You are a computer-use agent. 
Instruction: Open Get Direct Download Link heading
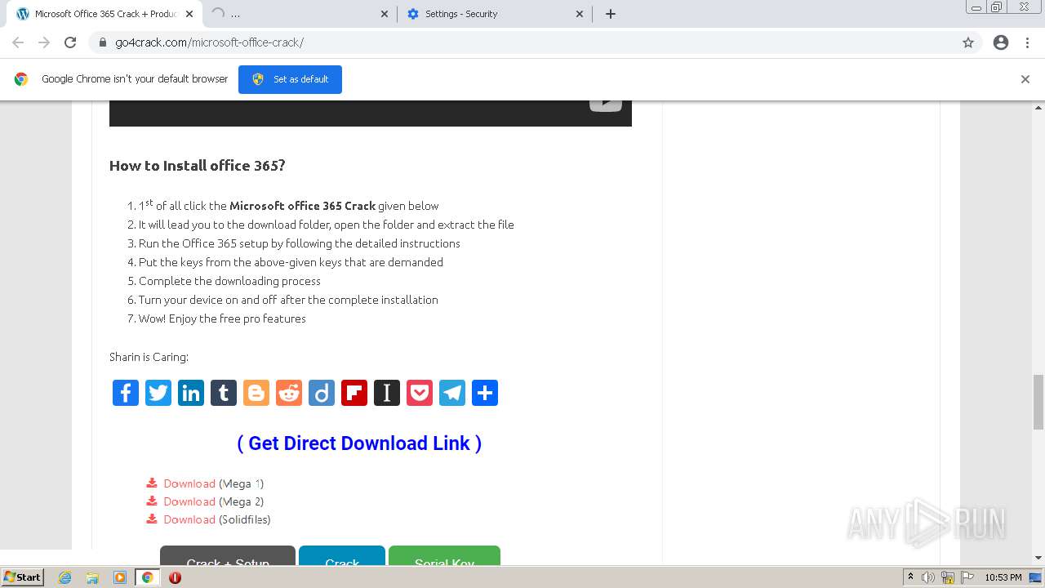359,443
